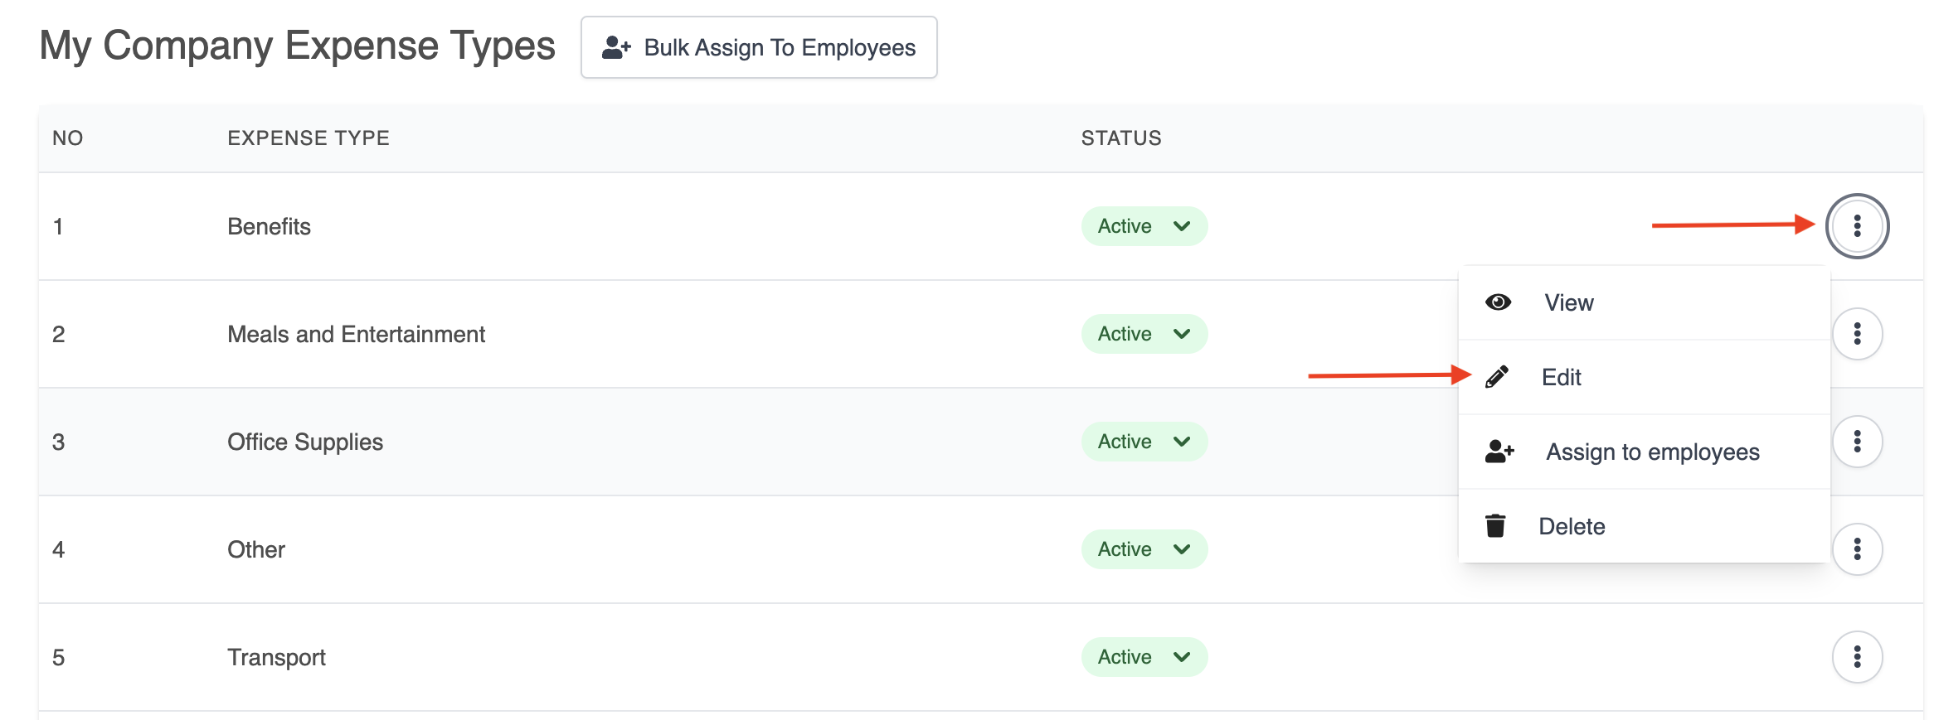This screenshot has height=720, width=1934.
Task: Click the Meals and Entertainment expense name
Action: point(356,334)
